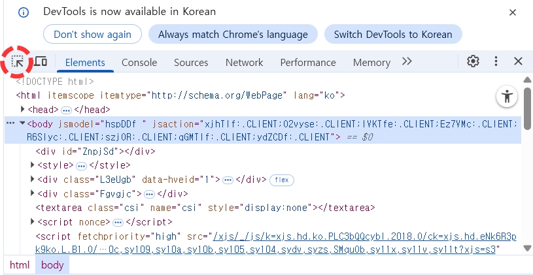Open the script src xjs link
This screenshot has height=275, width=533.
point(276,243)
